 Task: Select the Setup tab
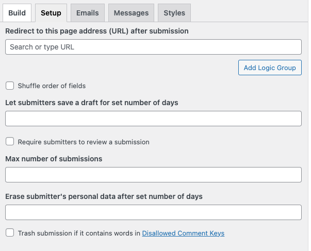point(51,13)
